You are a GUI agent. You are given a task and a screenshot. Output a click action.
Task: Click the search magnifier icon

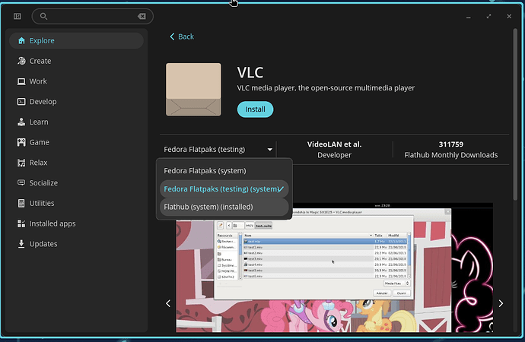[x=43, y=17]
